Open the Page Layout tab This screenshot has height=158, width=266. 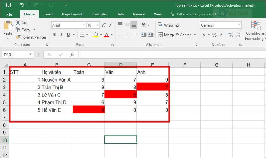pos(72,14)
